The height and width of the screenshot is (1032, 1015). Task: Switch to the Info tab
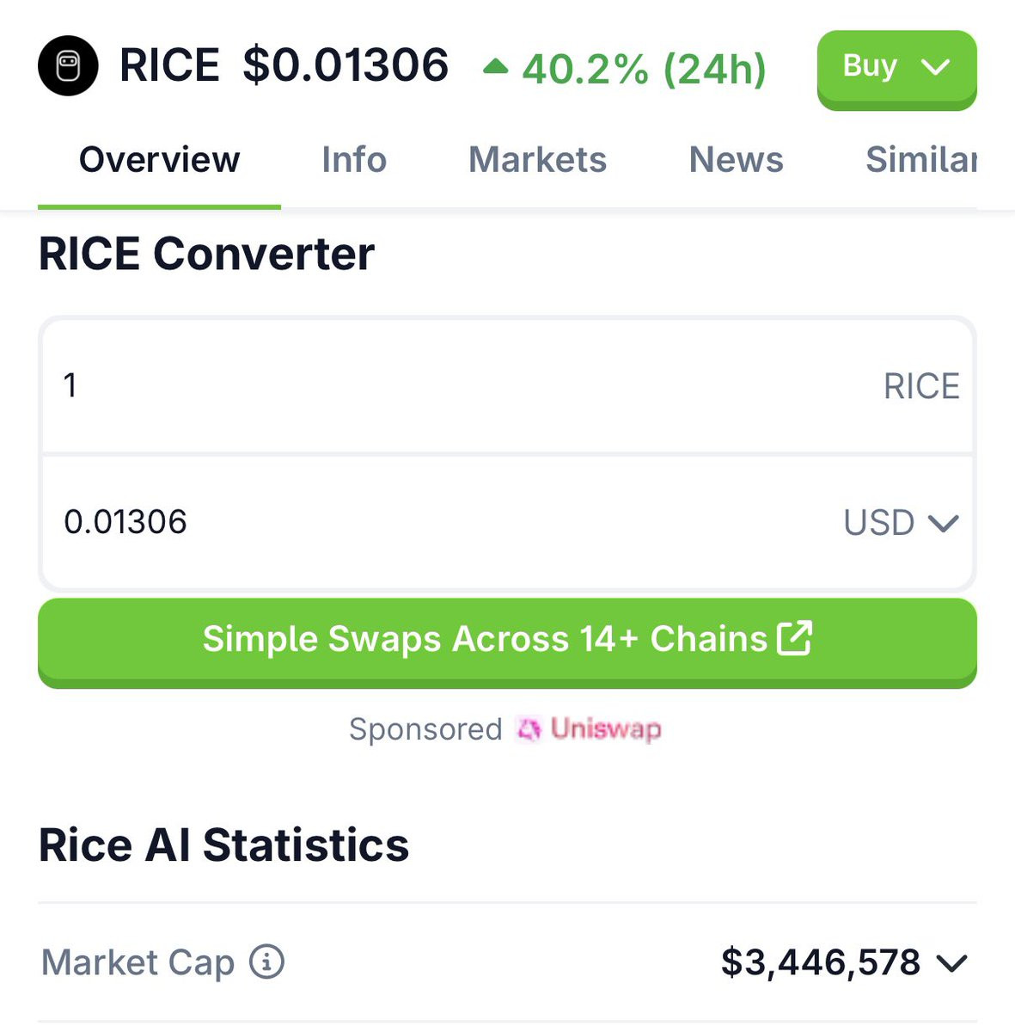pos(354,160)
